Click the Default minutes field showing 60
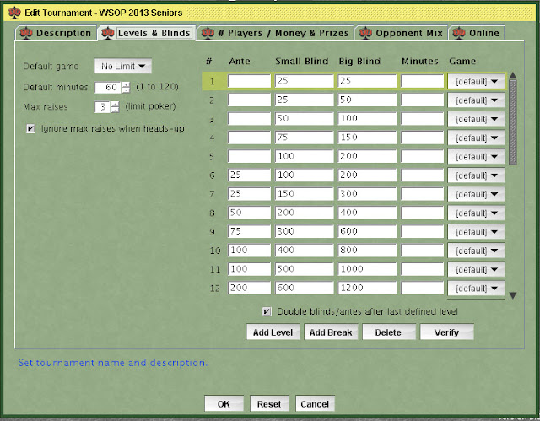 tap(108, 87)
